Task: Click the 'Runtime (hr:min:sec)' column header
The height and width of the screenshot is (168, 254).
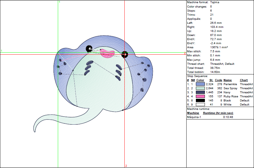Action: 218,113
